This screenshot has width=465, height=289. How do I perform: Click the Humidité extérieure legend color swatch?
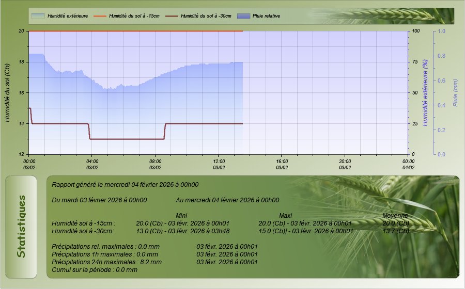(x=38, y=16)
